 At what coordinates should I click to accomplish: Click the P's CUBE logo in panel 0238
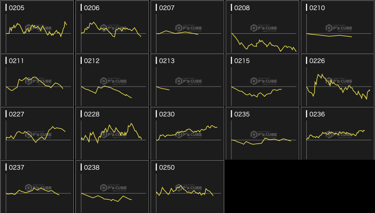114,187
